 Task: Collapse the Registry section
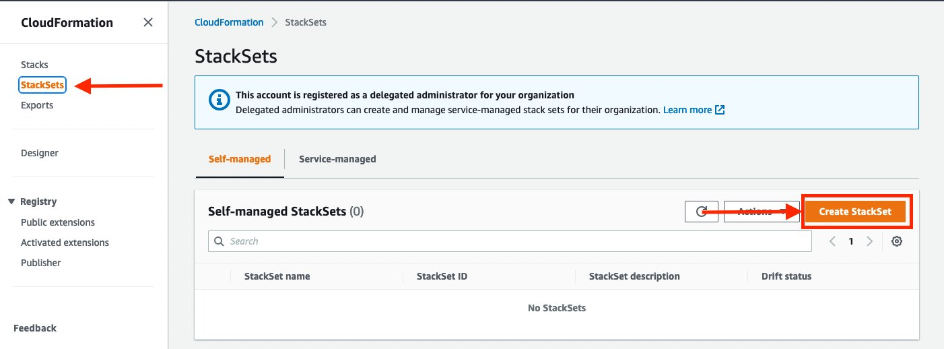click(x=11, y=201)
